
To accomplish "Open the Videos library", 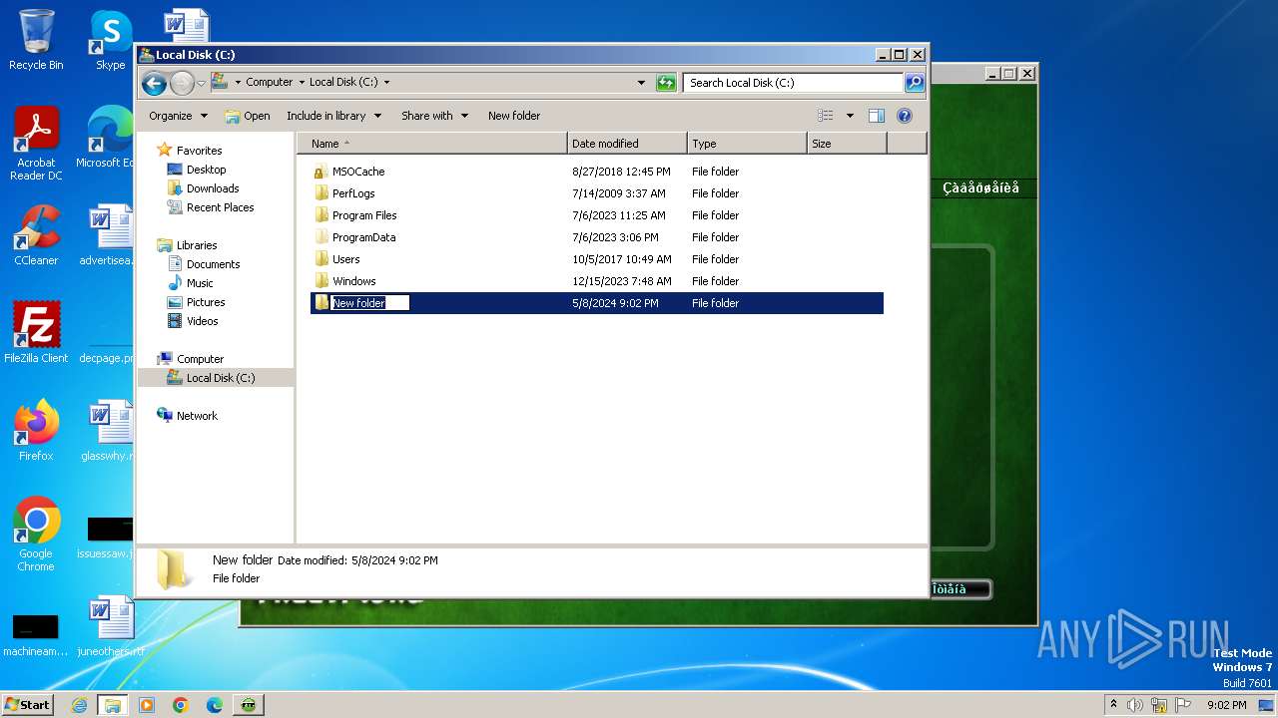I will click(202, 321).
